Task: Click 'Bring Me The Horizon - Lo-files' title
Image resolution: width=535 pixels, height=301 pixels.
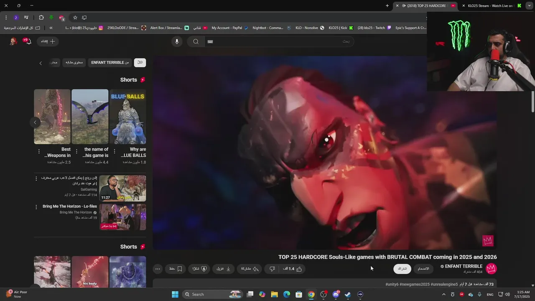Action: tap(69, 207)
